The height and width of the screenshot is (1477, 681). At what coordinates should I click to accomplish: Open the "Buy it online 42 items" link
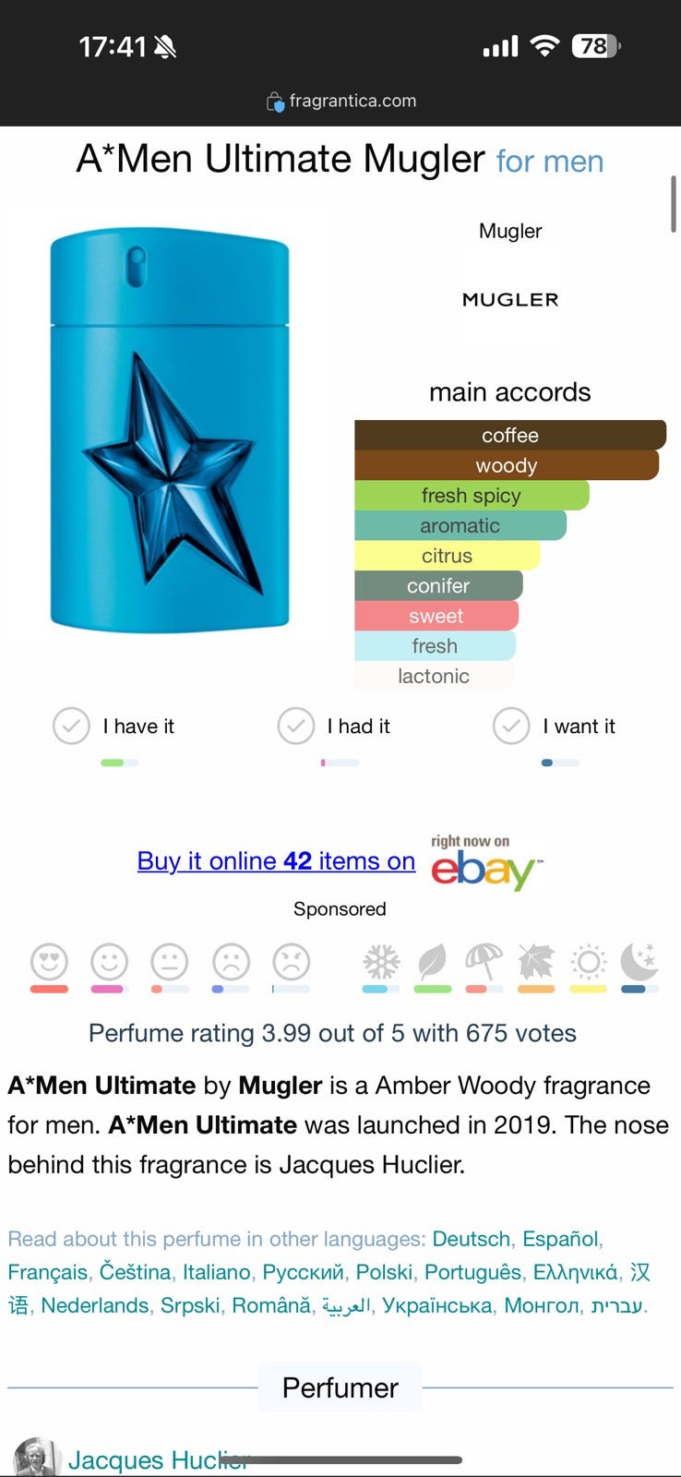click(276, 861)
